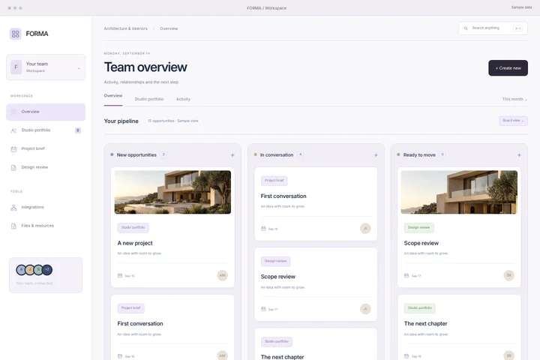Click the Files & resources file icon
540x360 pixels.
(13, 226)
